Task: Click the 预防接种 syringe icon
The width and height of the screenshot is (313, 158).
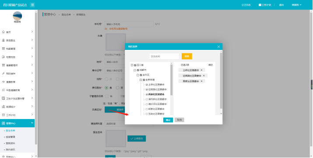Action: [x=3, y=74]
